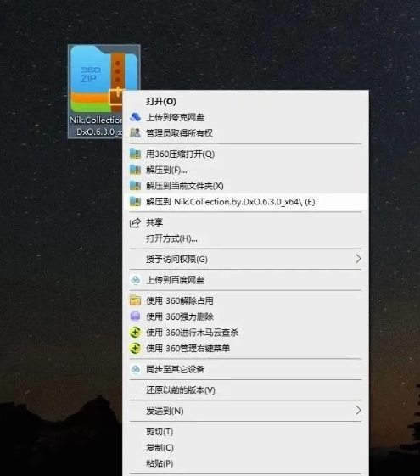This screenshot has height=476, width=420.
Task: Open archive with 用360压缩打开(Q)
Action: [246, 154]
